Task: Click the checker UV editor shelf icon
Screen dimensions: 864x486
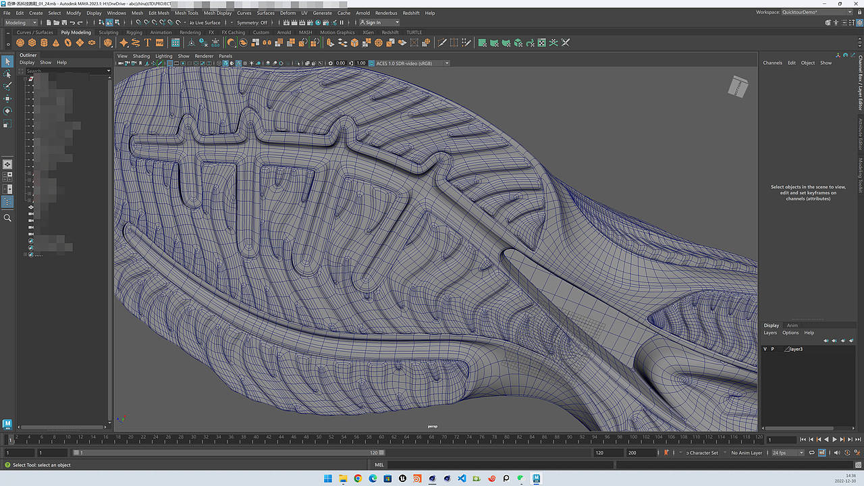Action: [x=541, y=43]
